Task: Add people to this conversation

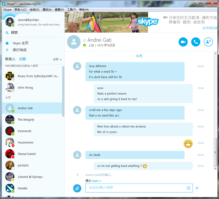Action: [x=208, y=42]
